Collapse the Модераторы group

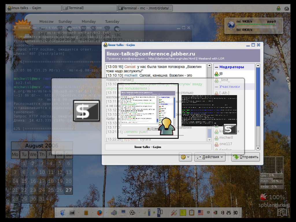[217, 67]
